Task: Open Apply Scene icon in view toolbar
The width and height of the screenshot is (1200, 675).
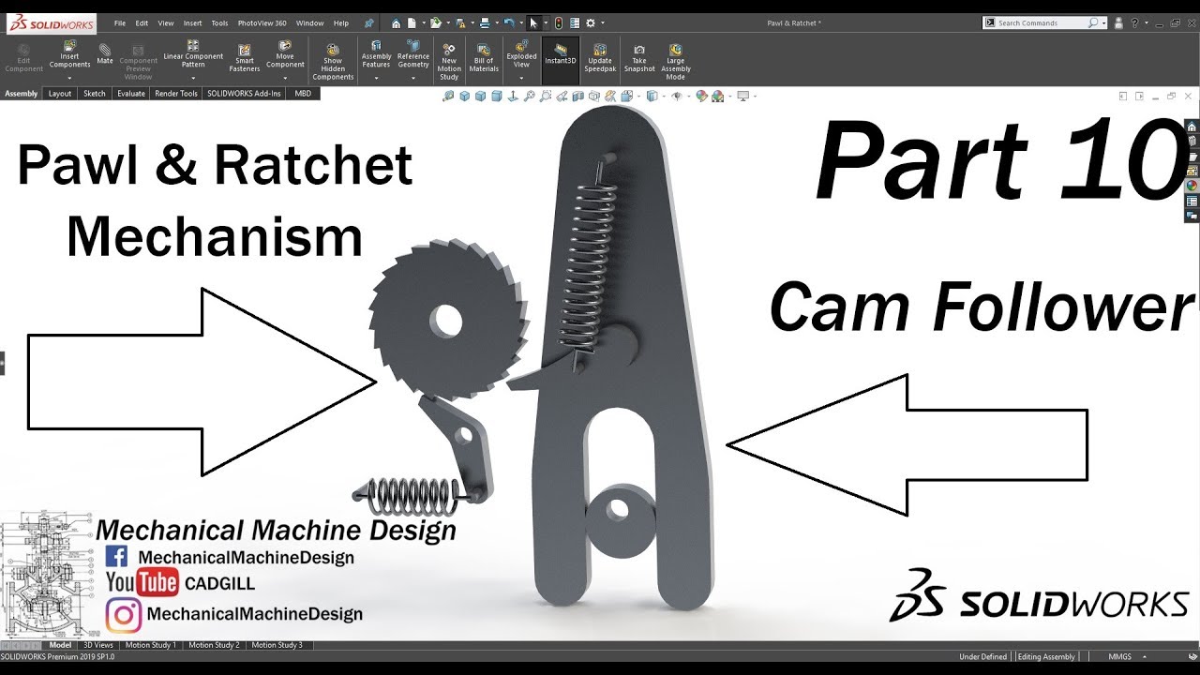Action: pos(718,96)
